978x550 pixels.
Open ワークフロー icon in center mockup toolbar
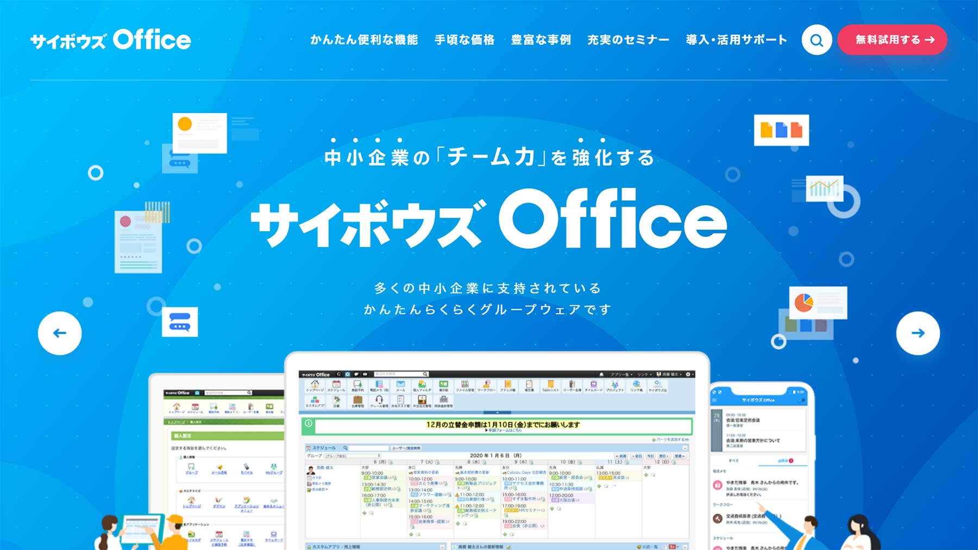point(486,385)
